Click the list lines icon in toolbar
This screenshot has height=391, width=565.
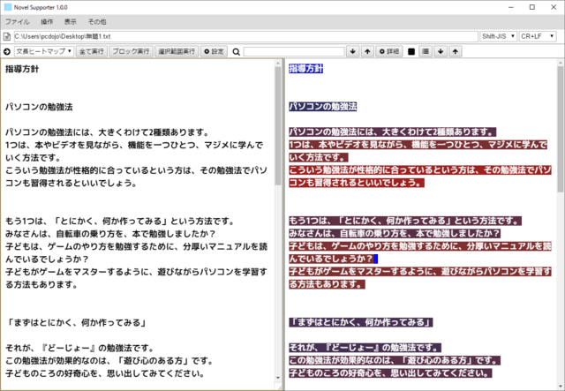(x=426, y=52)
